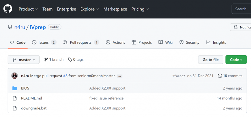The image size is (251, 117).
Task: Click the downgrade.bat file icon
Action: (14, 108)
